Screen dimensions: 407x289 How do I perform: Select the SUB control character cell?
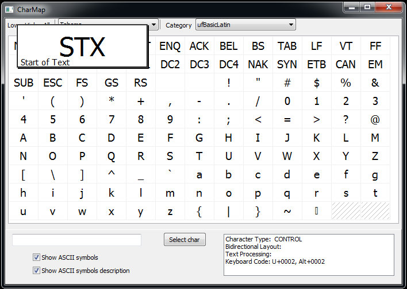point(24,83)
